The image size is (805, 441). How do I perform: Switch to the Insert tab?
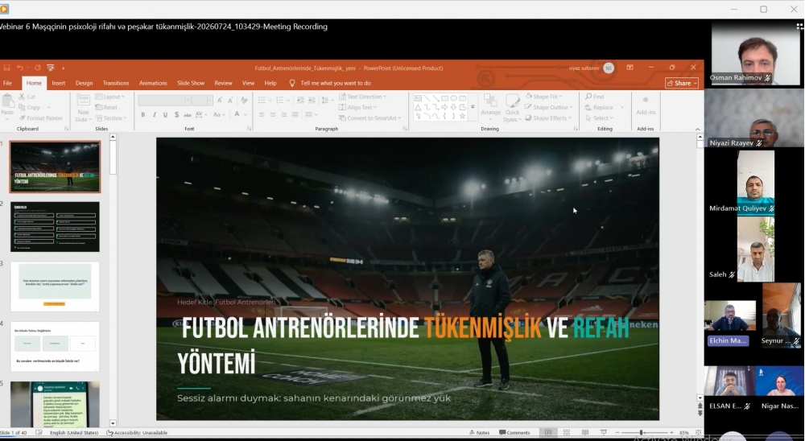pos(59,83)
